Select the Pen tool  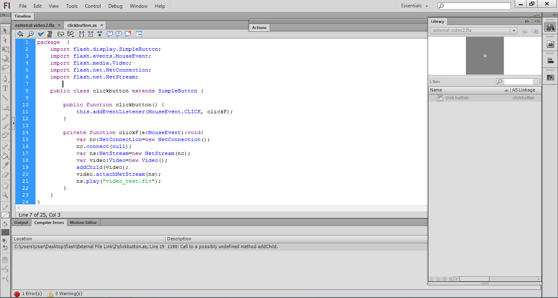5,78
